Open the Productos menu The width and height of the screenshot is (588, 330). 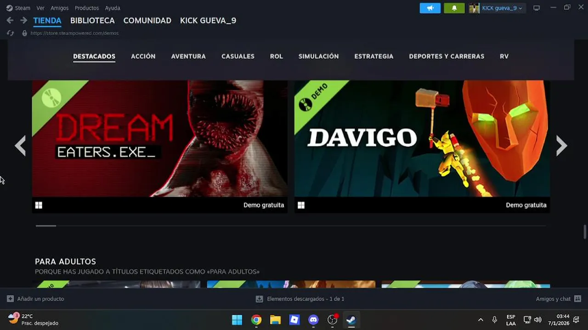click(x=87, y=8)
